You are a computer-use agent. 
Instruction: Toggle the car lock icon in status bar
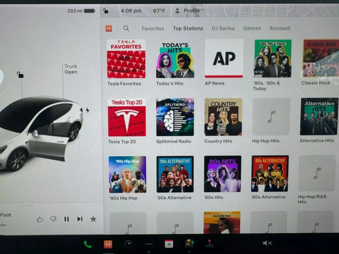(106, 11)
